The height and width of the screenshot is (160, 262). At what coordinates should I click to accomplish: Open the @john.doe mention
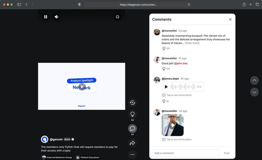180,63
